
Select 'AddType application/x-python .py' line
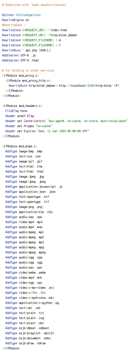click(x=32, y=303)
